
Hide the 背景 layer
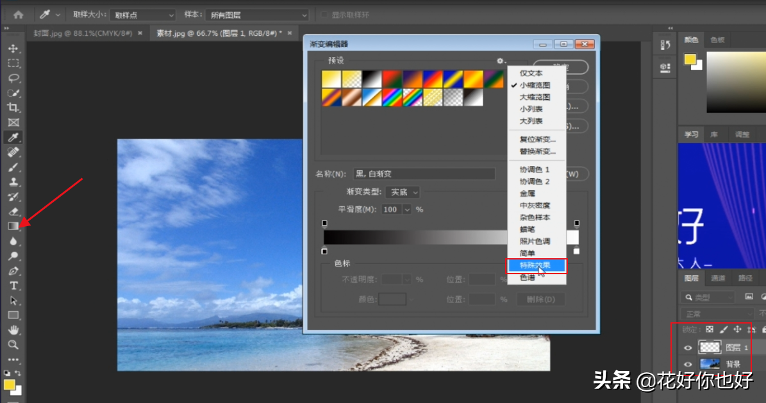coord(688,365)
